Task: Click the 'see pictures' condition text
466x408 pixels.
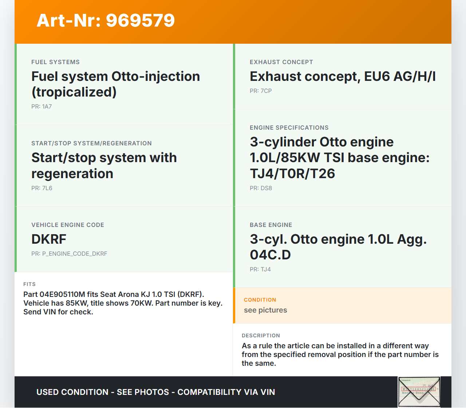Action: tap(265, 310)
